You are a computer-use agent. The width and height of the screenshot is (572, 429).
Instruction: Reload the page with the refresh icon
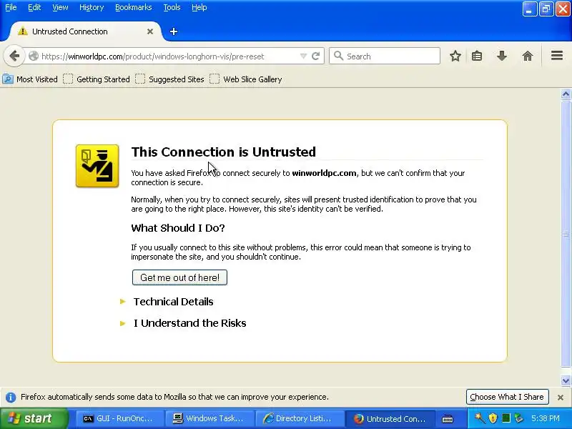[x=316, y=56]
